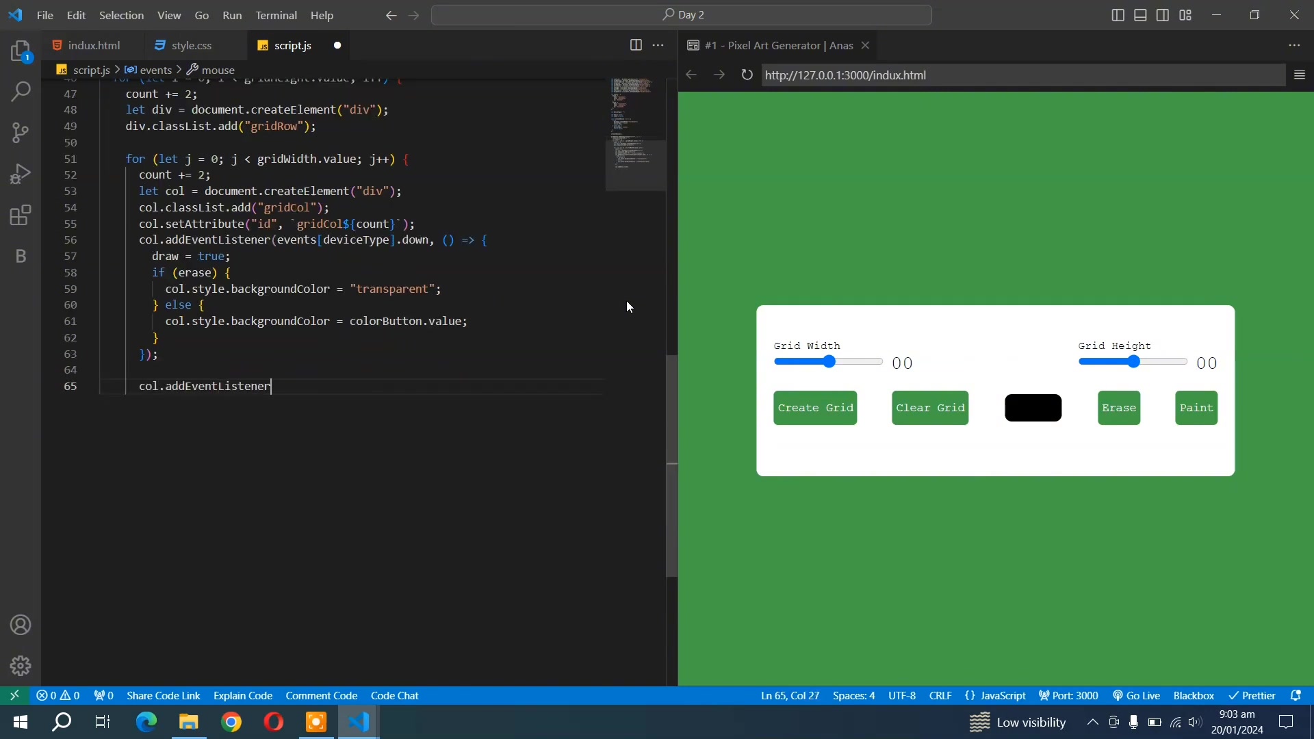Toggle the bottom Panel layout
The width and height of the screenshot is (1314, 739).
click(x=1141, y=15)
